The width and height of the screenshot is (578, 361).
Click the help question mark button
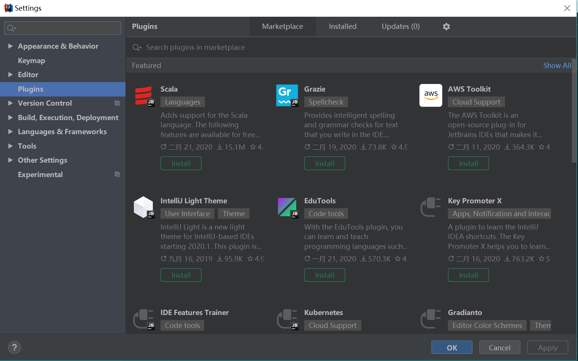[14, 347]
